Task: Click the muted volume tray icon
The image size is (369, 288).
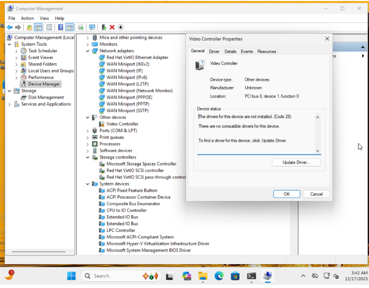Action: (336, 276)
